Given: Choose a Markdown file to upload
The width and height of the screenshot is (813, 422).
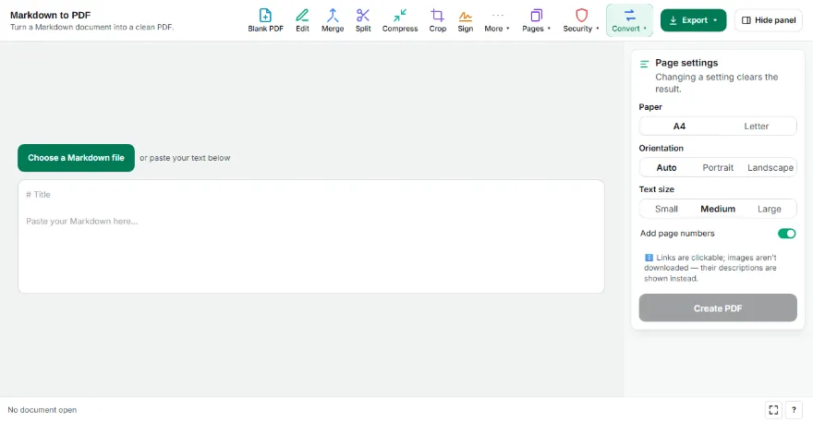Looking at the screenshot, I should pyautogui.click(x=76, y=158).
